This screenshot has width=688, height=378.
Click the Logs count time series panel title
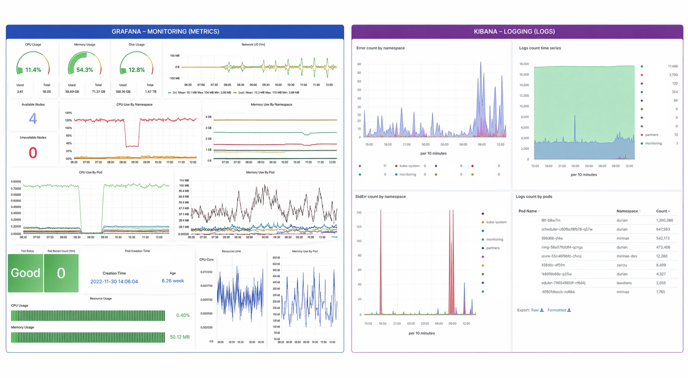click(540, 48)
